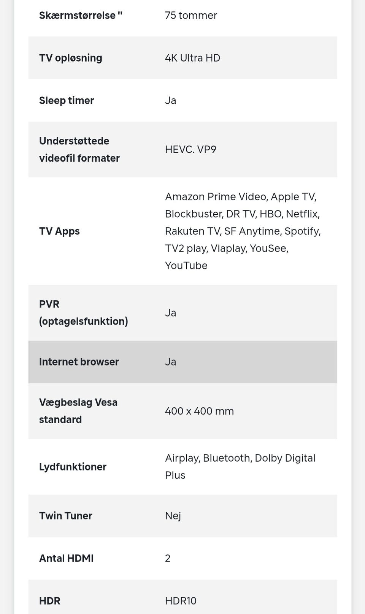Click the Ja value for Internet browser
Viewport: 365px width, 614px height.
(170, 362)
